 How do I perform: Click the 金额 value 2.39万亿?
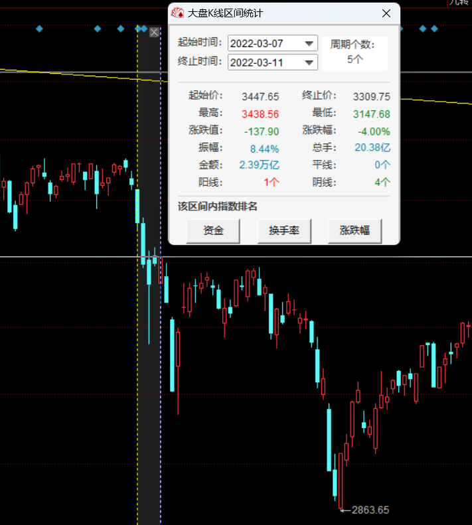[259, 165]
